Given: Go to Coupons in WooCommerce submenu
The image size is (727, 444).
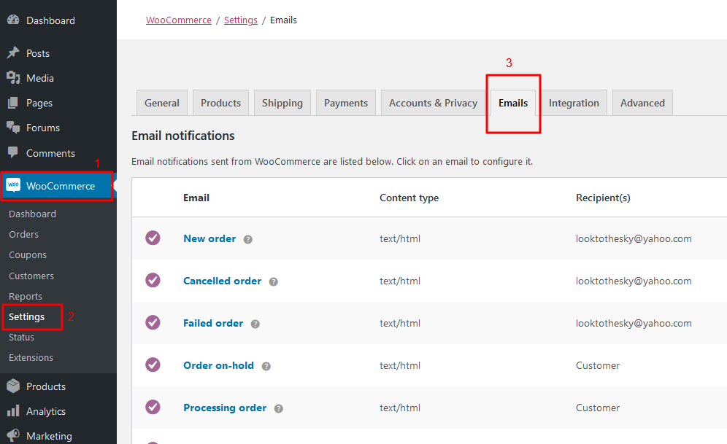Looking at the screenshot, I should pos(28,254).
